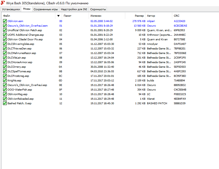This screenshot has height=169, width=219.
Task: Disable the DLCFrostcrag.esp checkbox
Action: pos(5,76)
